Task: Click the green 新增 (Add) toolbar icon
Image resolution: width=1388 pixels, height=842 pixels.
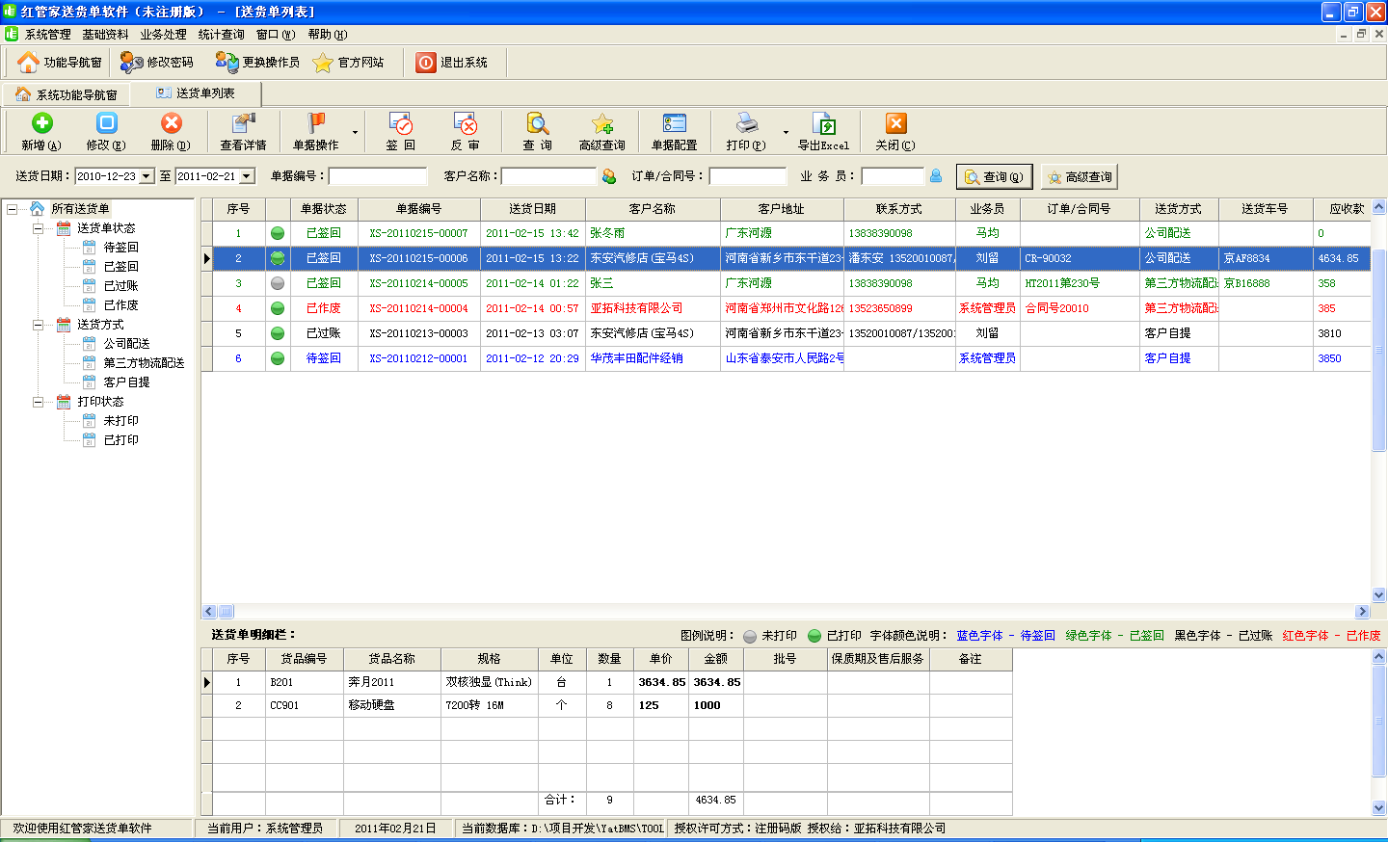Action: pyautogui.click(x=41, y=123)
